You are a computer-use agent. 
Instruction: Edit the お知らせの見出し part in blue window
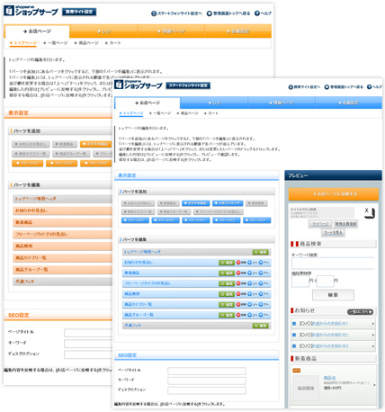[x=227, y=263]
